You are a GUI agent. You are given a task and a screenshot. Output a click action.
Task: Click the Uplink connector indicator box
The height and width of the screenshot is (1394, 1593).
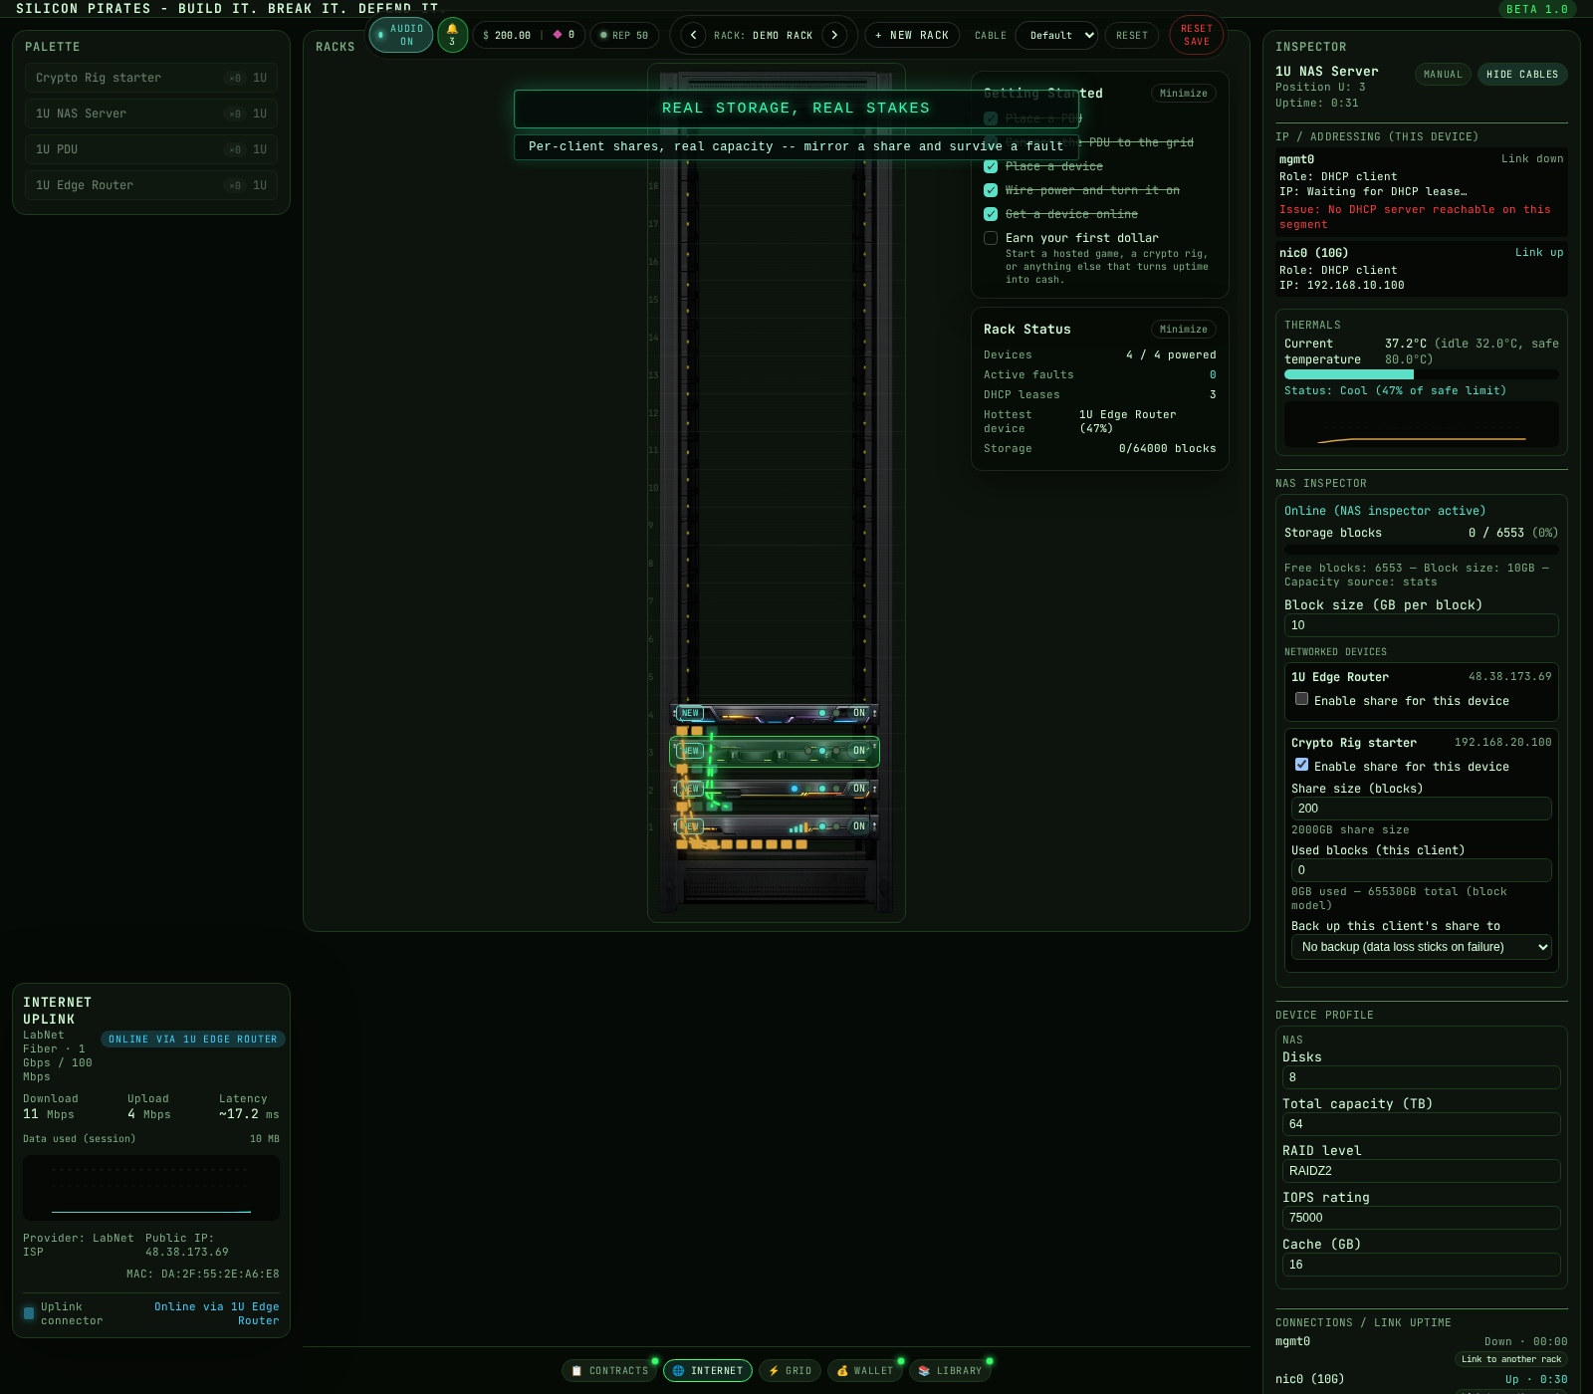[29, 1313]
